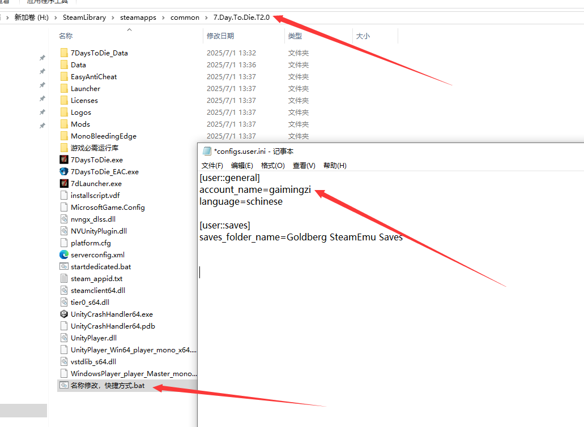Open the 查看(V) menu in Notepad

point(304,166)
